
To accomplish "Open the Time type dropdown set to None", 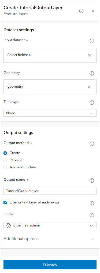I will (x=50, y=113).
